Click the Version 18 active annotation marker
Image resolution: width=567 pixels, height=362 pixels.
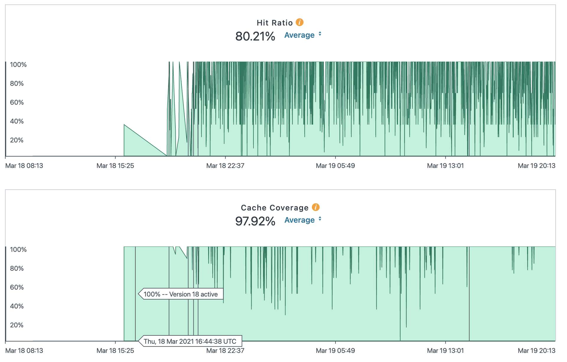[x=181, y=294]
